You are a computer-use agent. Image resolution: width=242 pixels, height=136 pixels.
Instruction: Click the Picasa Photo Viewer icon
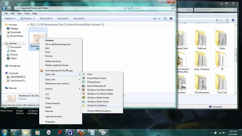(x=83, y=78)
